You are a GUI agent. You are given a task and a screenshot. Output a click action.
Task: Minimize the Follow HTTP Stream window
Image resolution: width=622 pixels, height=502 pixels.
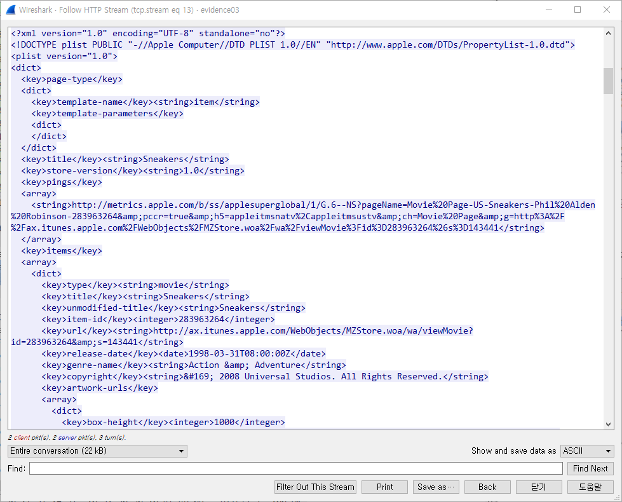pos(549,10)
